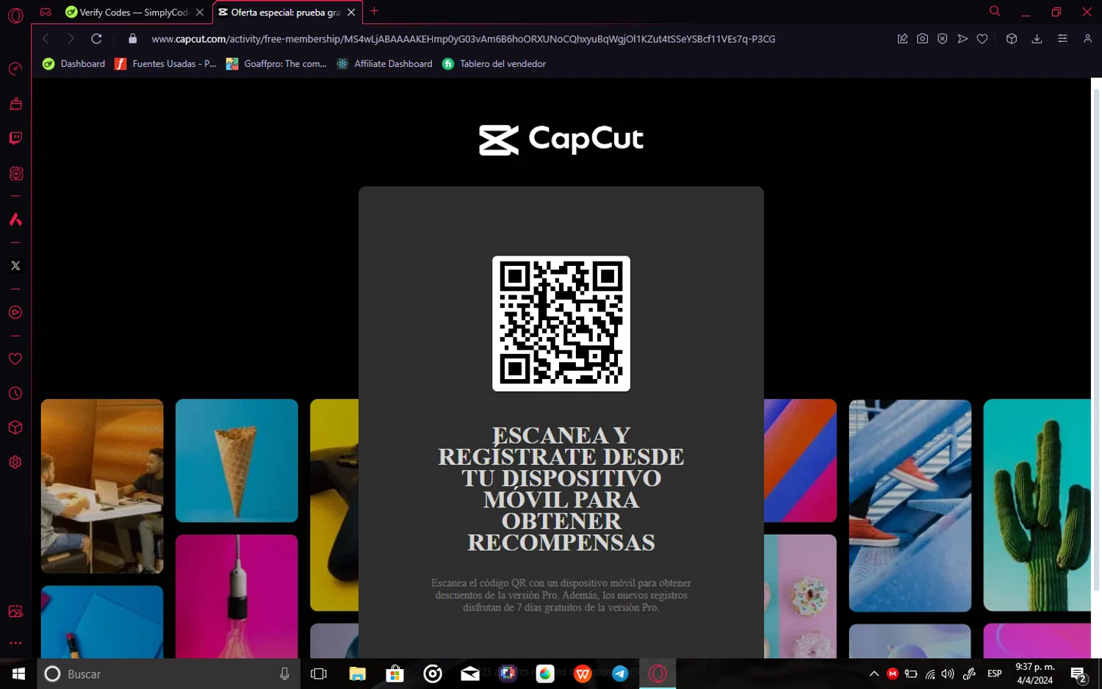Viewport: 1102px width, 689px height.
Task: Click the site lock security icon
Action: (133, 39)
